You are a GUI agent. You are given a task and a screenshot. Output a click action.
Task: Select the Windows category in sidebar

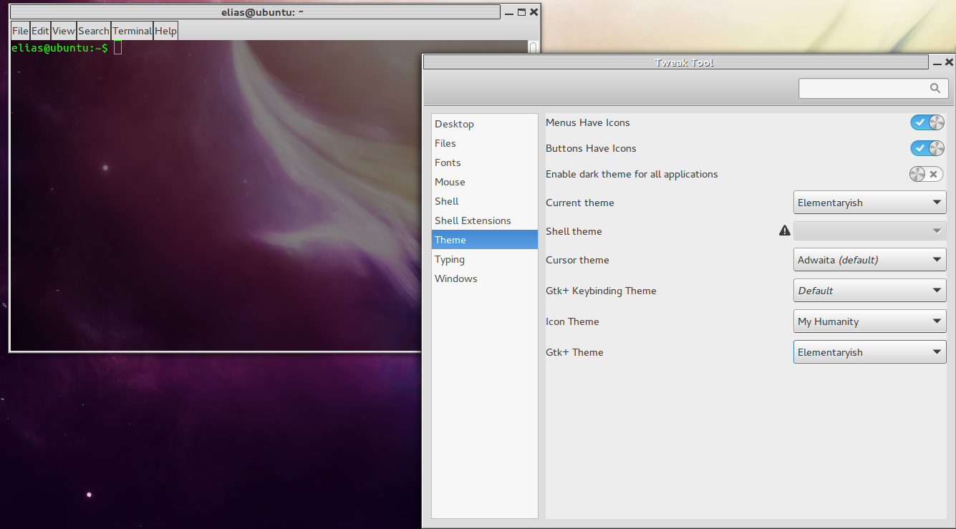click(455, 278)
